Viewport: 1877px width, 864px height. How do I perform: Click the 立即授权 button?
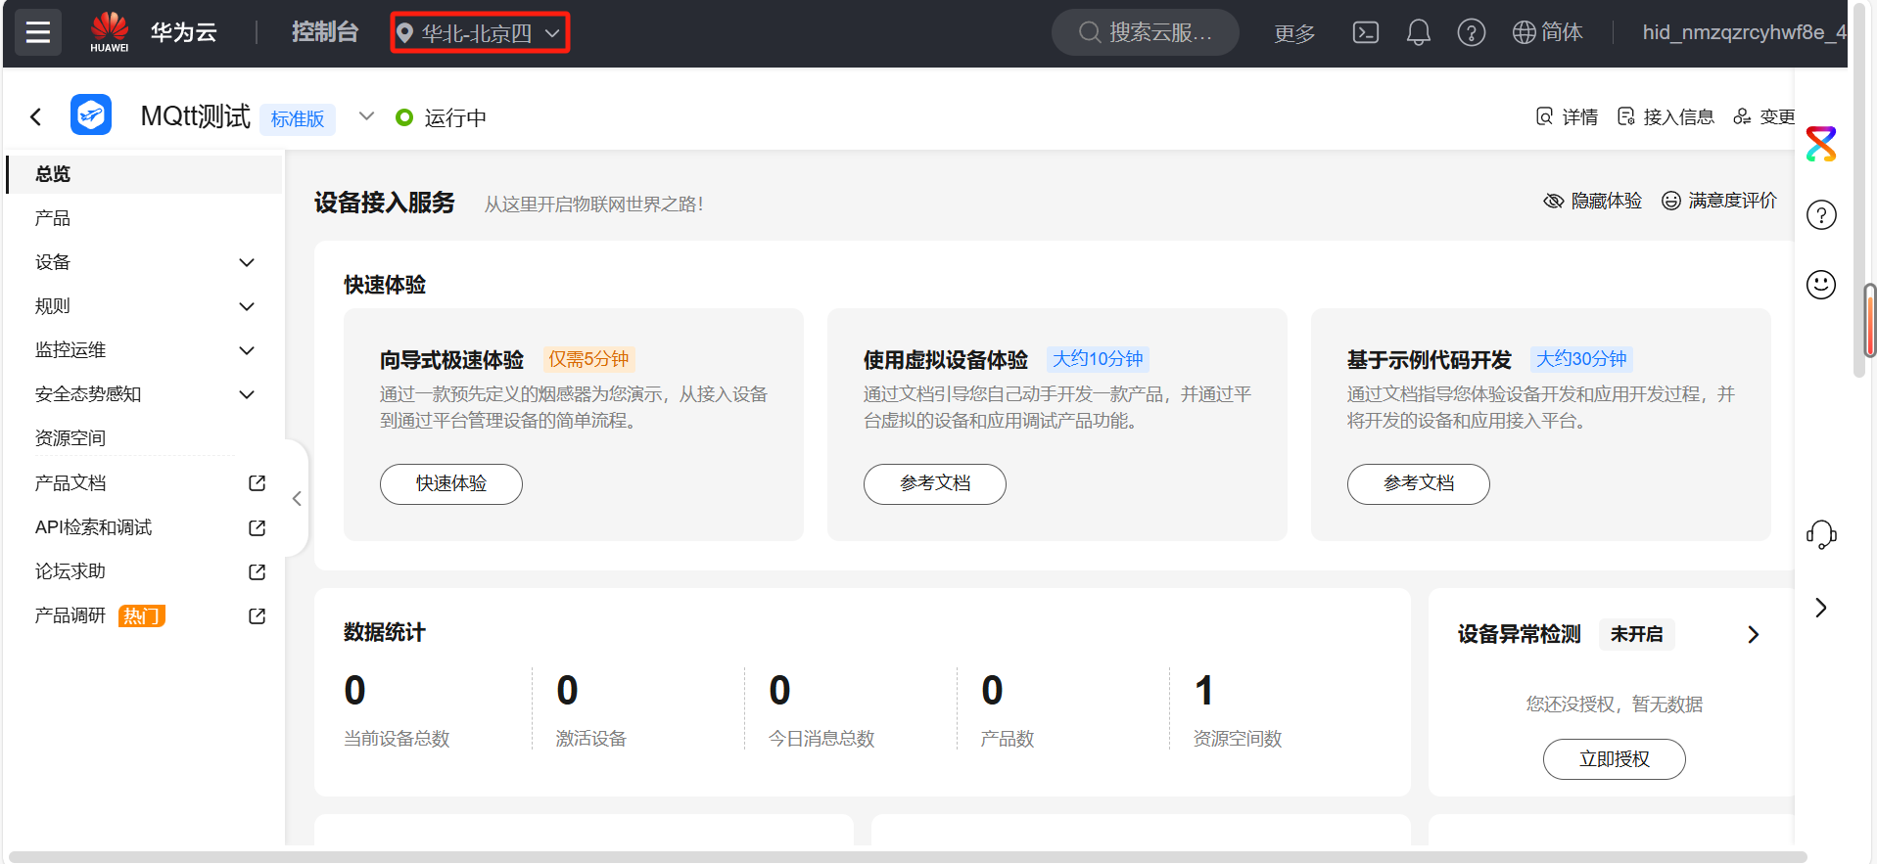click(1614, 759)
